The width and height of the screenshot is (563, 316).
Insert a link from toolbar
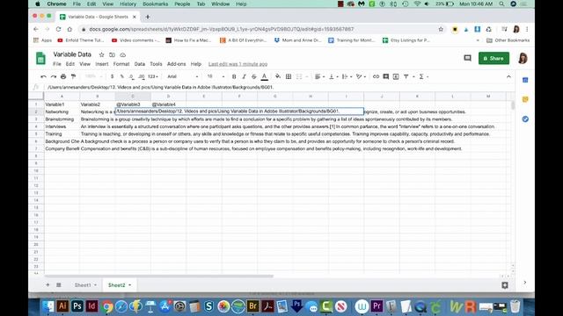[376, 76]
